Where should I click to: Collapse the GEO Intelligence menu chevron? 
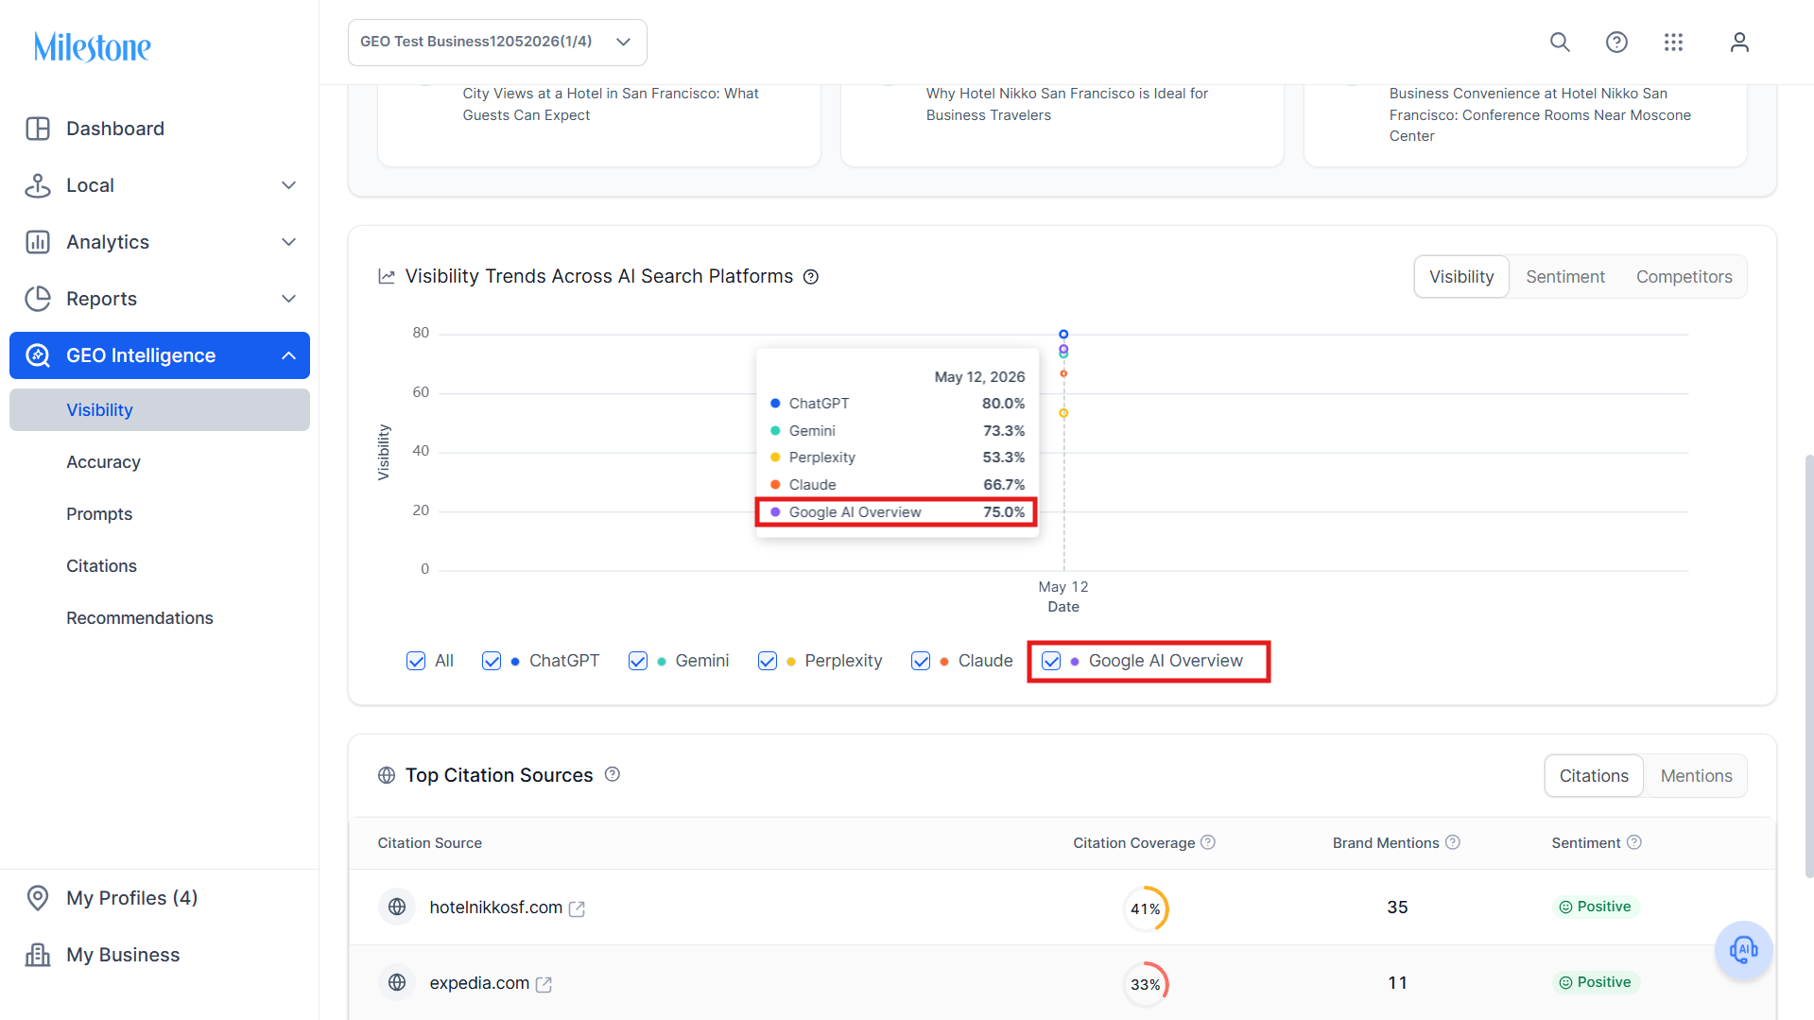click(x=289, y=355)
